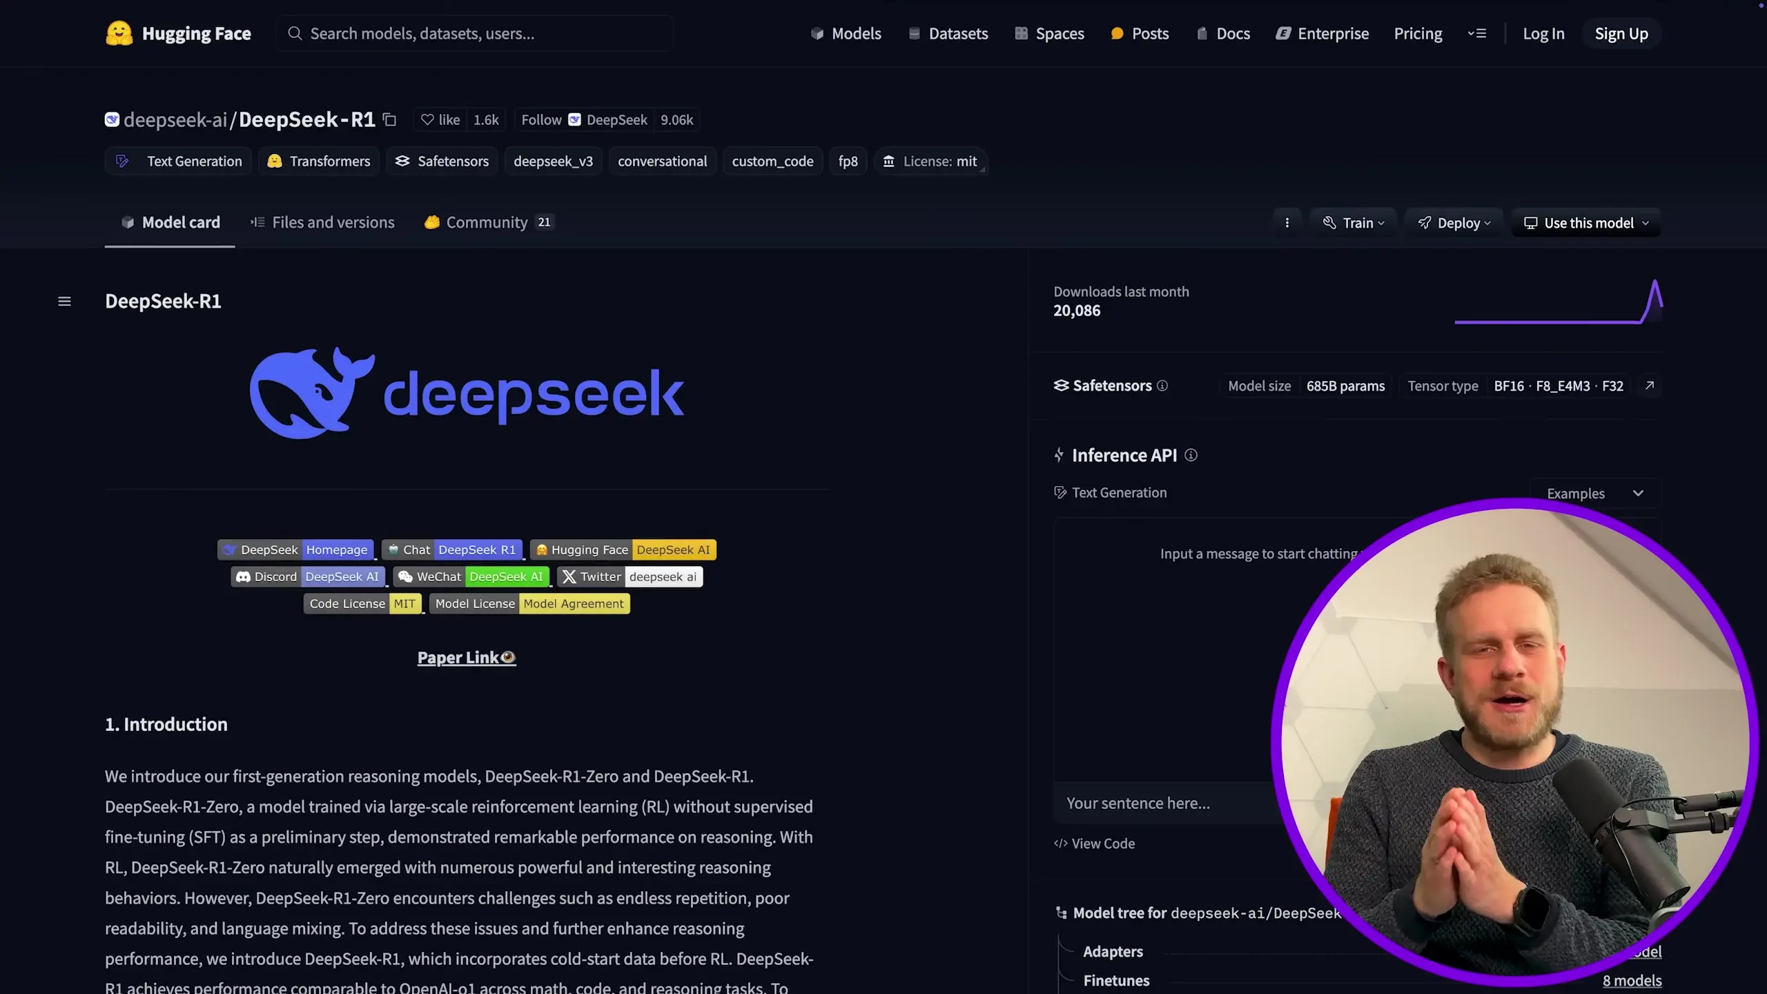Image resolution: width=1767 pixels, height=994 pixels.
Task: Click the Sign Up button
Action: point(1621,33)
